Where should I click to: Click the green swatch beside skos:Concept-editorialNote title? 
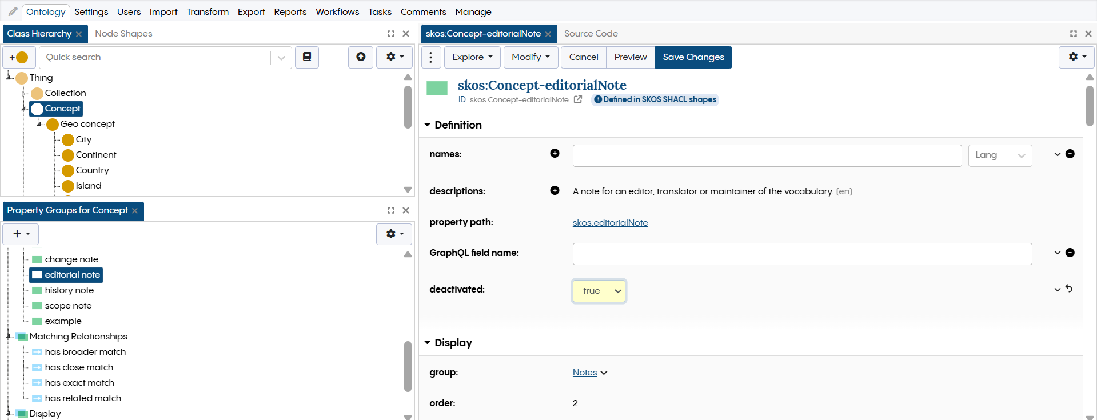click(437, 89)
